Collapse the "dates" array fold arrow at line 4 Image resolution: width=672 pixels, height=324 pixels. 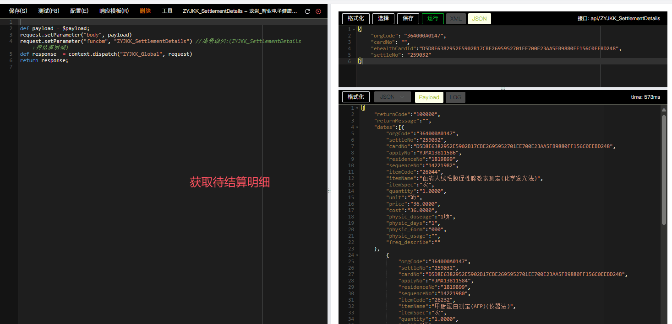(x=357, y=127)
